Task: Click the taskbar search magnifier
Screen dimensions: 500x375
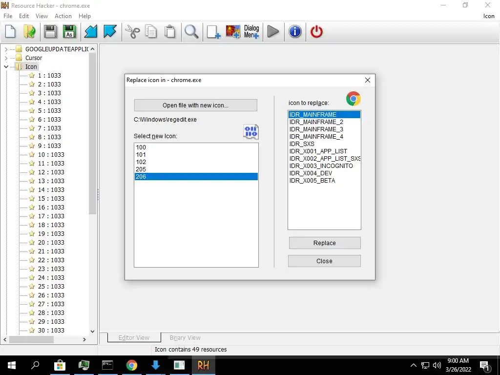Action: click(x=35, y=365)
